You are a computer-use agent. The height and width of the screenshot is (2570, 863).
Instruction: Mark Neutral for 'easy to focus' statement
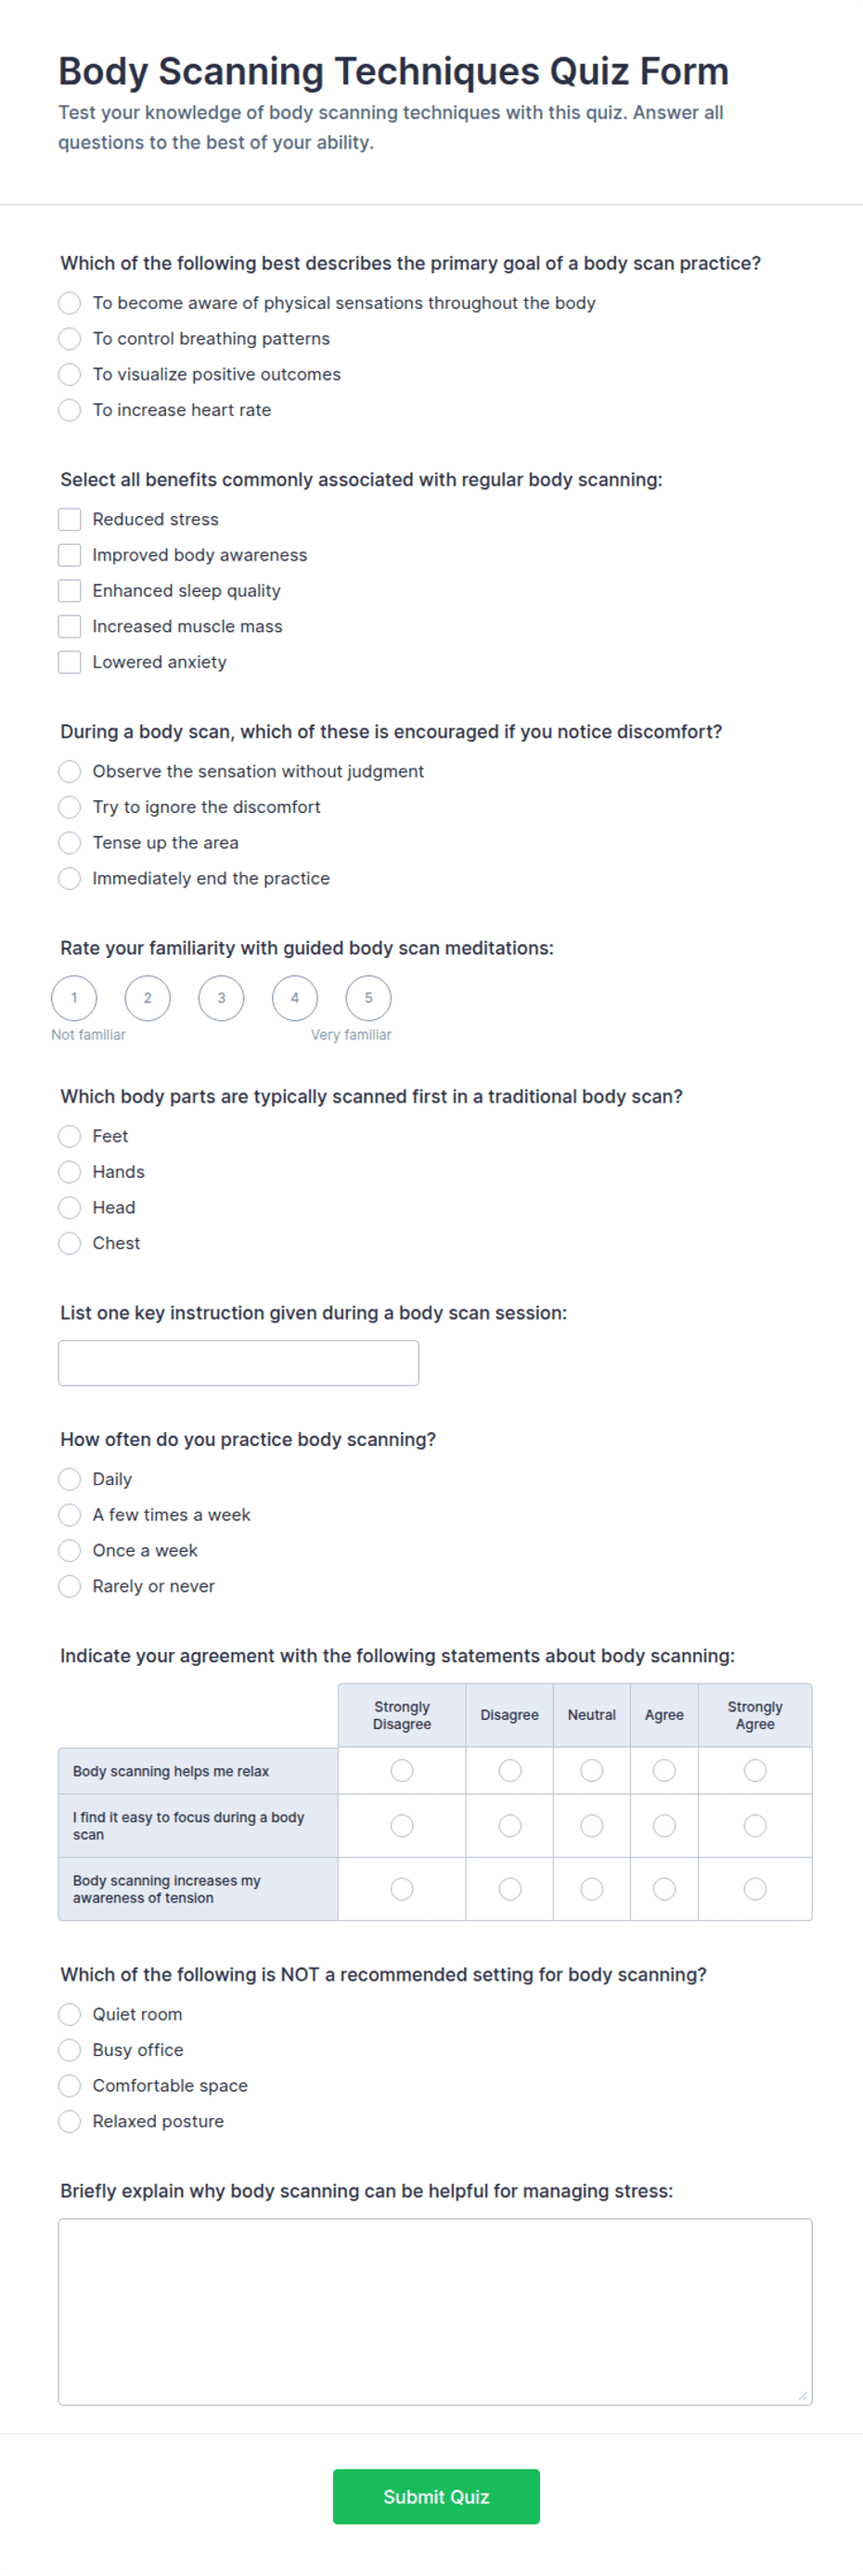(x=592, y=1825)
